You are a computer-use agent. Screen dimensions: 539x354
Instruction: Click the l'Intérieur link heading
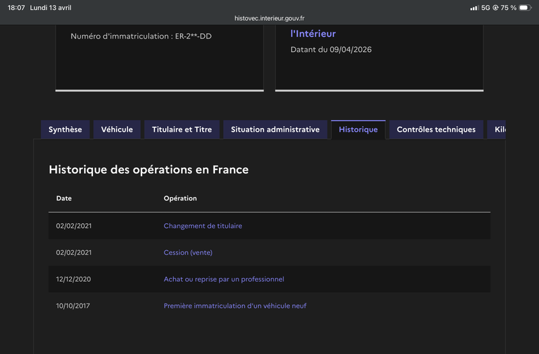pos(313,34)
